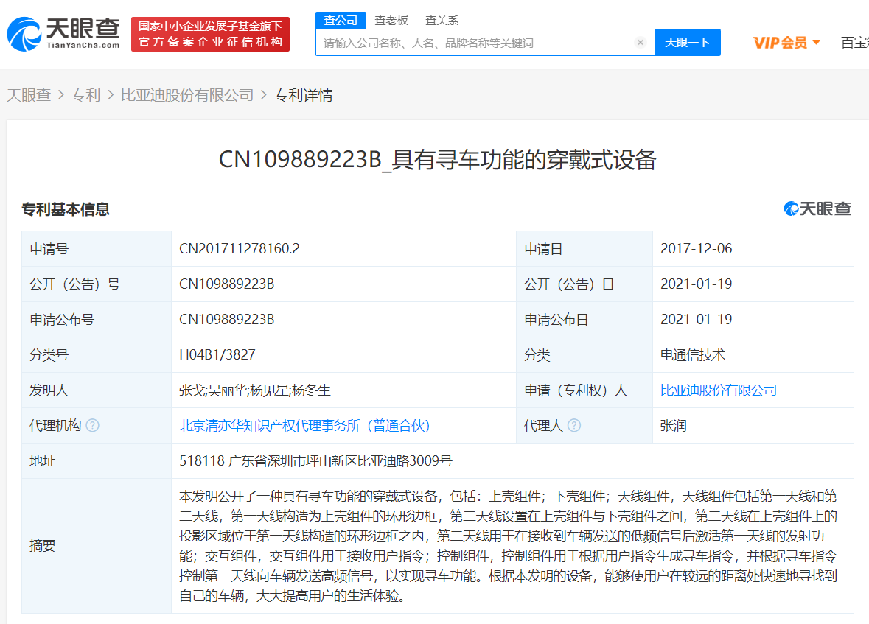Open agency link 北京清亦华知识产权代理事务所
Screen dimensions: 869x624
(x=304, y=426)
